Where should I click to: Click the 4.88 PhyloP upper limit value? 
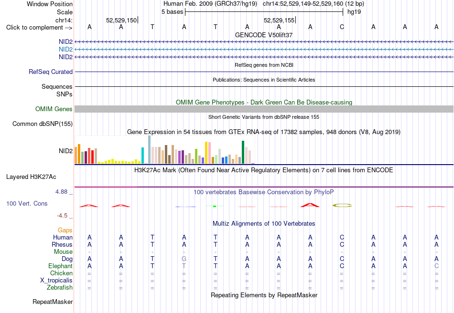62,192
